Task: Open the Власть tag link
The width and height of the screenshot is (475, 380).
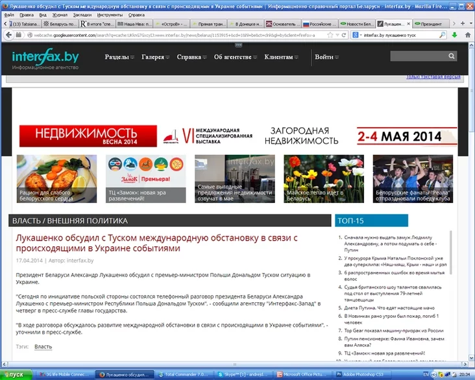Action: [x=43, y=347]
